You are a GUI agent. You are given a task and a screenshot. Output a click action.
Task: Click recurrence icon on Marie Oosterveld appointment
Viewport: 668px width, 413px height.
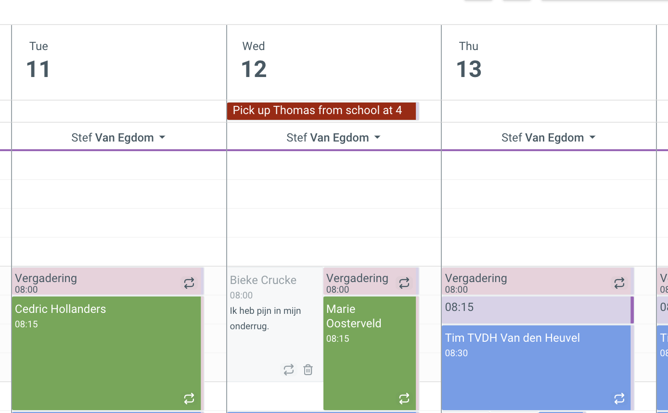click(404, 399)
